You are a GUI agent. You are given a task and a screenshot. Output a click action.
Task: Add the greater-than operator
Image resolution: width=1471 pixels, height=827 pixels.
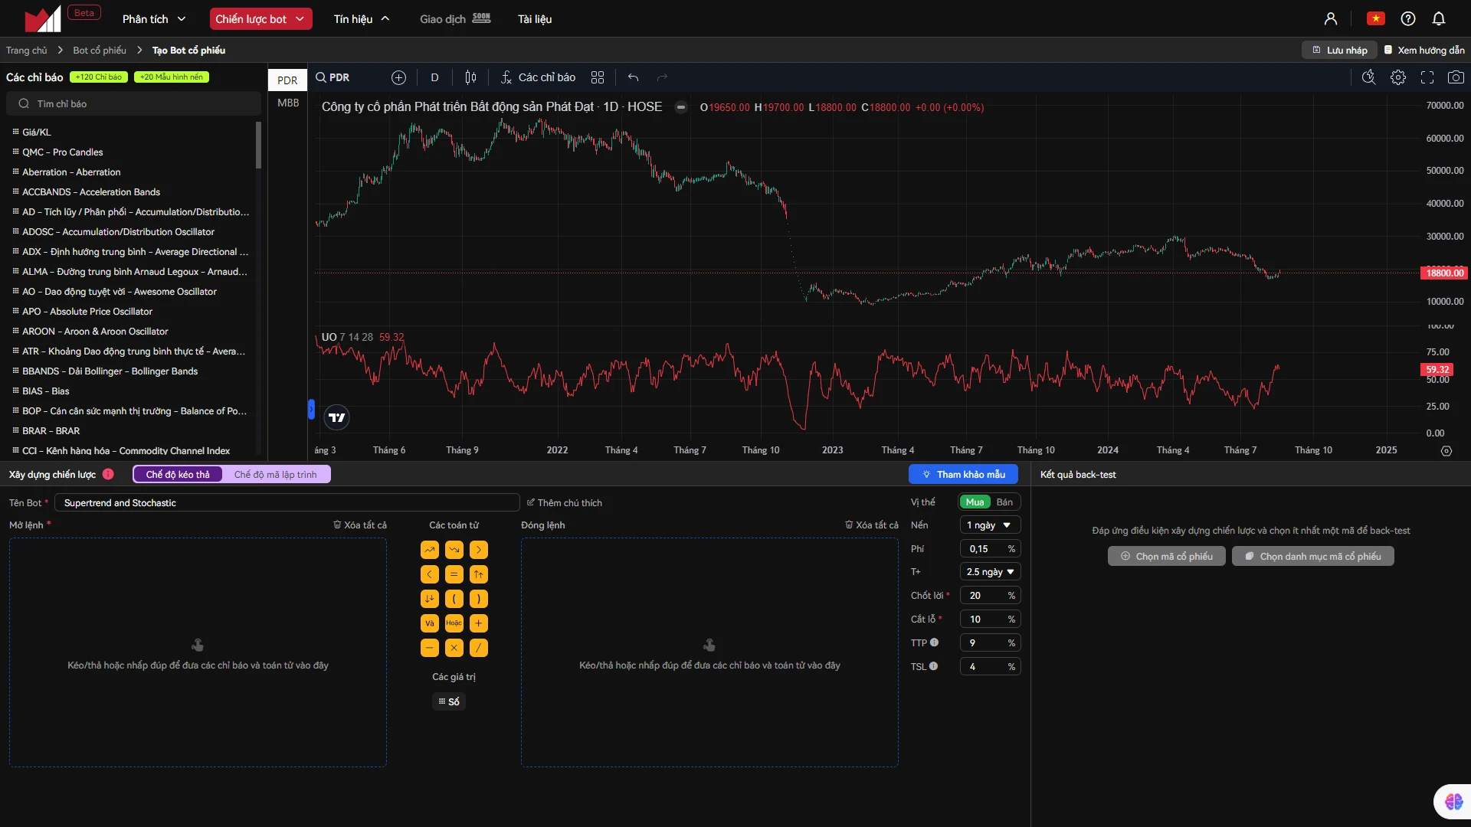pos(479,550)
